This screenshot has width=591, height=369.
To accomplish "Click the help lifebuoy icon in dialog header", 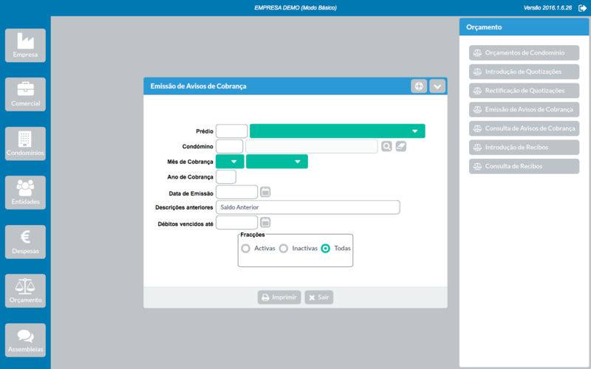I will click(x=419, y=86).
